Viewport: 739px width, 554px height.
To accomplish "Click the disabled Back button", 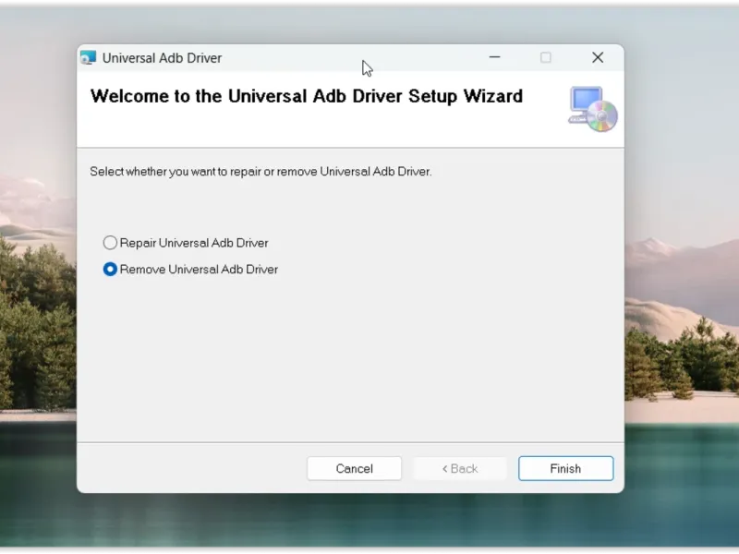I will click(x=459, y=468).
